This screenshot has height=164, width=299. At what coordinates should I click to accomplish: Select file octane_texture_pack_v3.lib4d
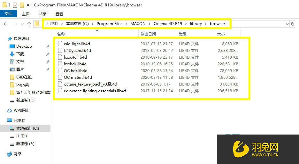[90, 84]
